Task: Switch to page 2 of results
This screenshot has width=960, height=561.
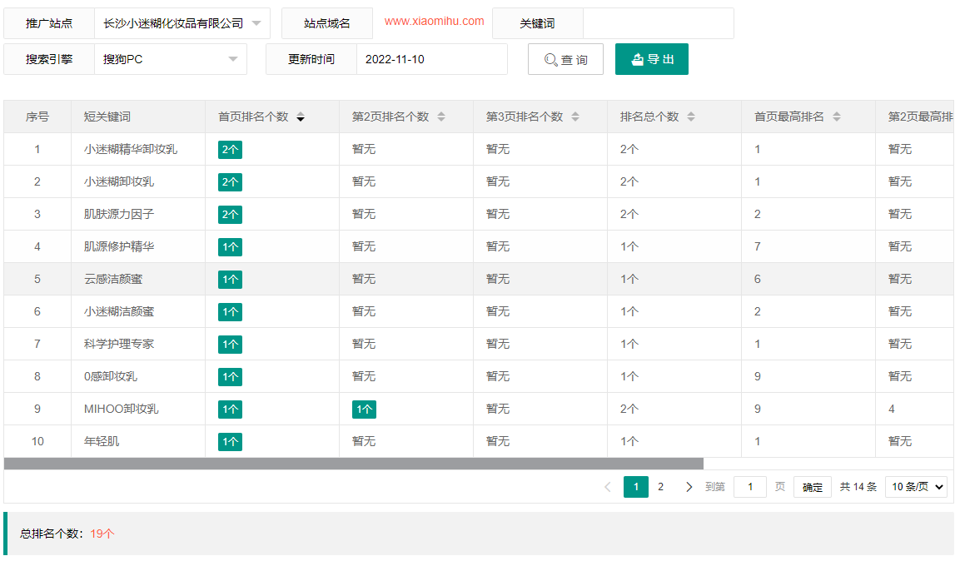Action: [660, 486]
